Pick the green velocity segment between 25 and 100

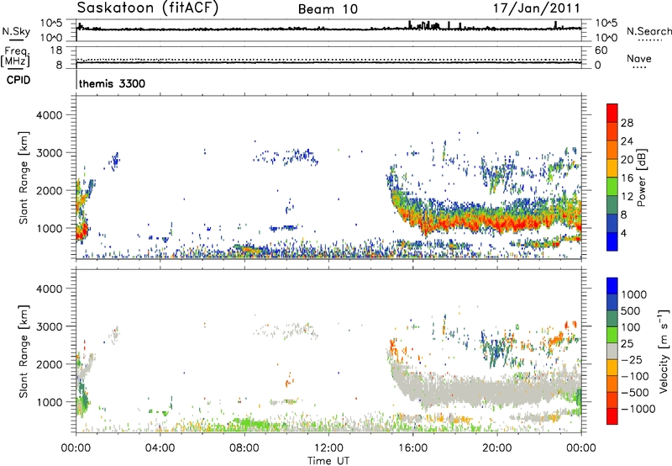pos(612,335)
